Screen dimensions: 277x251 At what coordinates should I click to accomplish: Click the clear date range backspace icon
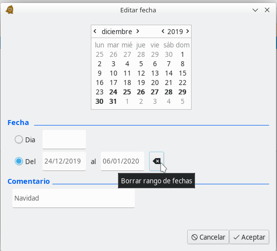[157, 161]
